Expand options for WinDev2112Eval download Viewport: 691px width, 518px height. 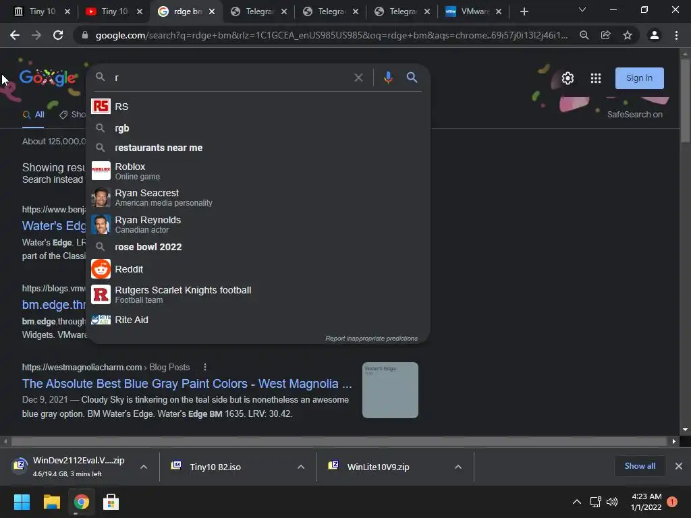[144, 467]
